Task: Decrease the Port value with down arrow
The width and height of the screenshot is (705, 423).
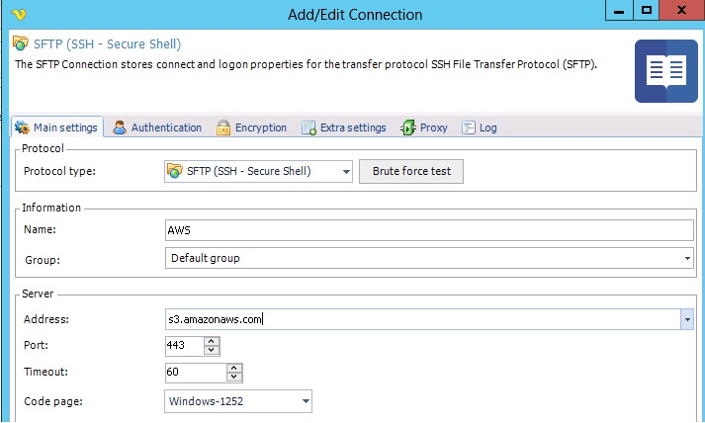Action: coord(211,350)
